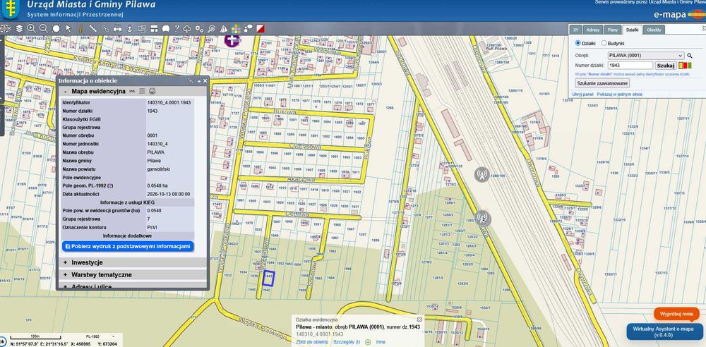Open the overlapping windows tool
706x347 pixels.
141,28
